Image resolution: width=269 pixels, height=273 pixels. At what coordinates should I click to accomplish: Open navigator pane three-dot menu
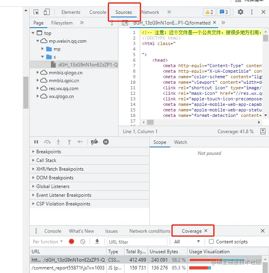(x=112, y=23)
